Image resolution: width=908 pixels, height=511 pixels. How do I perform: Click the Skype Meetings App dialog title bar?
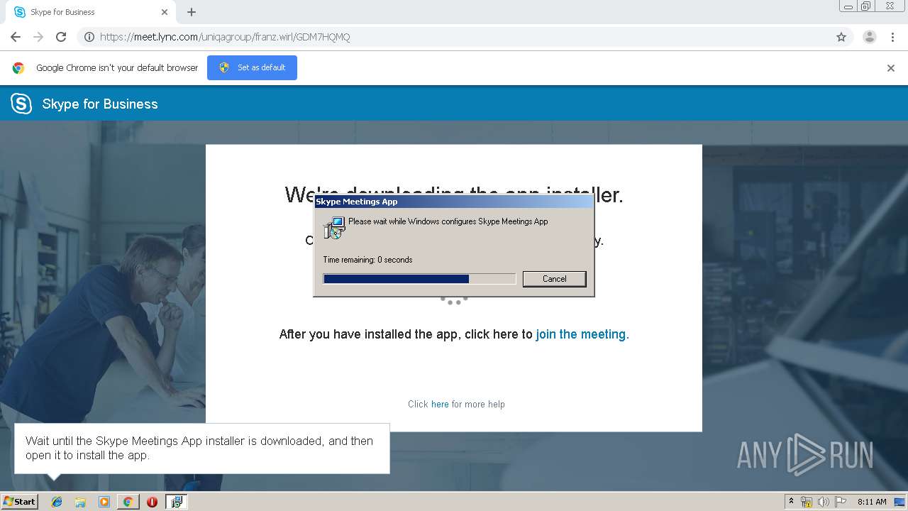(453, 202)
